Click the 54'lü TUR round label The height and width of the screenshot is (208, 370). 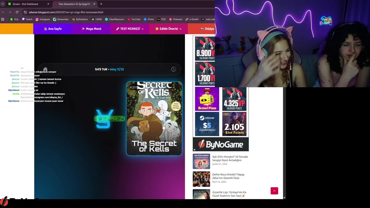click(x=101, y=69)
